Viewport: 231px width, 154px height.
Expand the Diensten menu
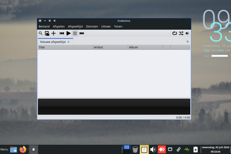92,27
